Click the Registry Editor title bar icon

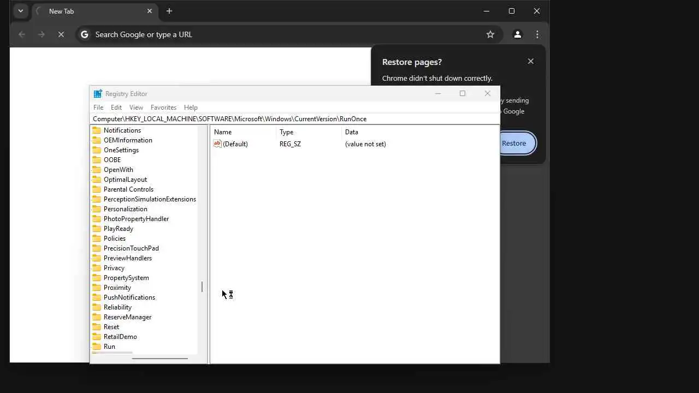[x=98, y=94]
